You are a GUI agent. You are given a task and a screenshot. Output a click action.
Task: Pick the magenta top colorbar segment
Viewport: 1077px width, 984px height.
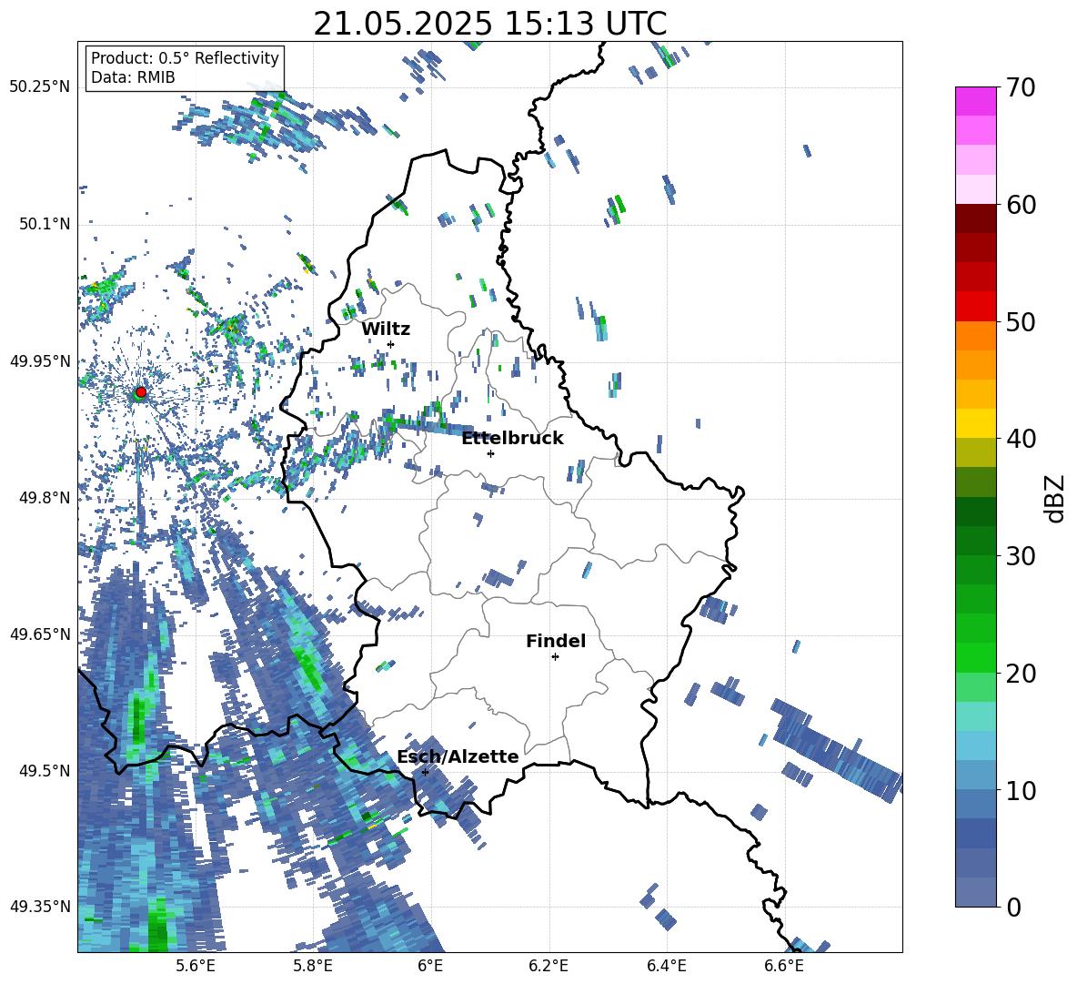(x=975, y=101)
